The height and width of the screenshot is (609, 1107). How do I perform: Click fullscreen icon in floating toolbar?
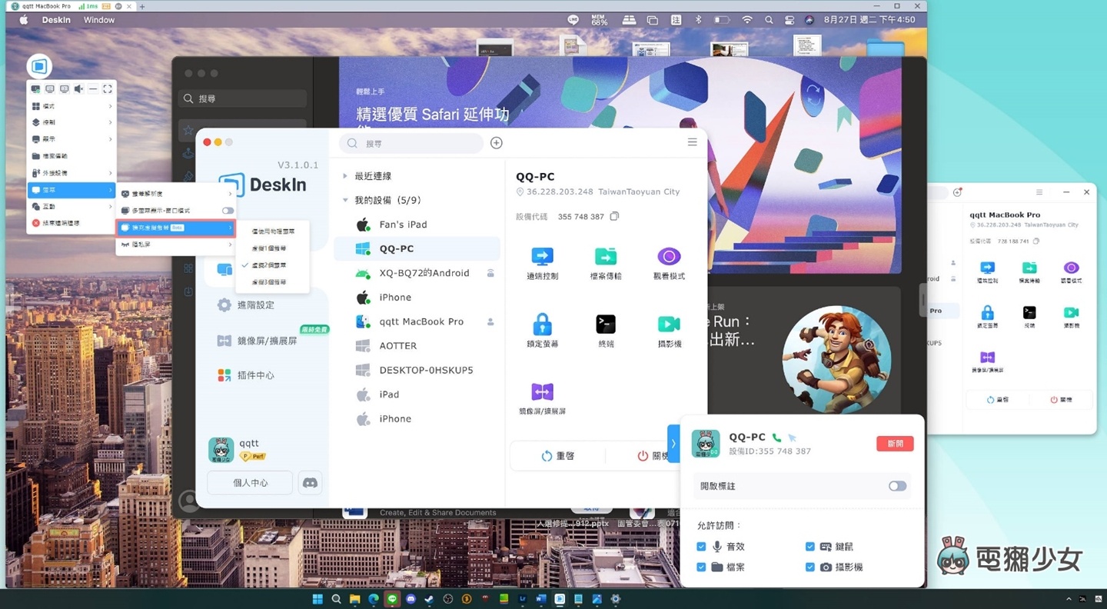[108, 89]
